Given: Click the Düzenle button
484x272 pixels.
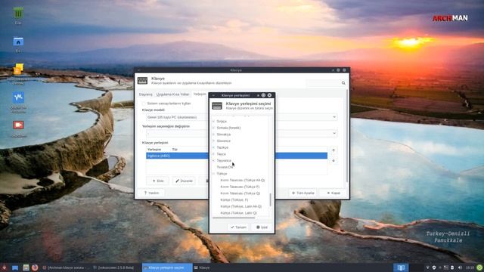Looking at the screenshot, I should point(184,181).
